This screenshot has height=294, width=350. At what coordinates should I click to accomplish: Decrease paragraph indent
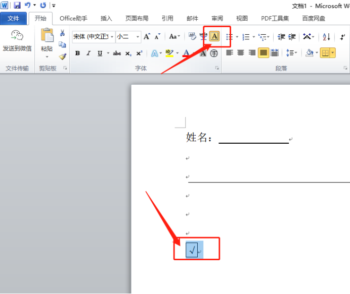tap(281, 37)
